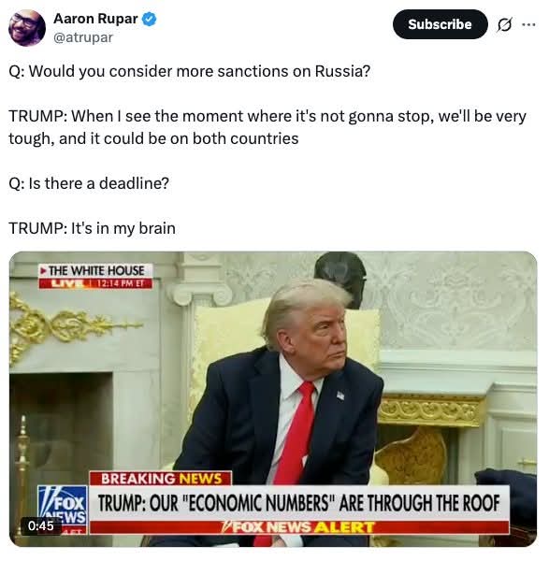The image size is (549, 561).
Task: Click the red play arrow beside White House
Action: pyautogui.click(x=43, y=271)
